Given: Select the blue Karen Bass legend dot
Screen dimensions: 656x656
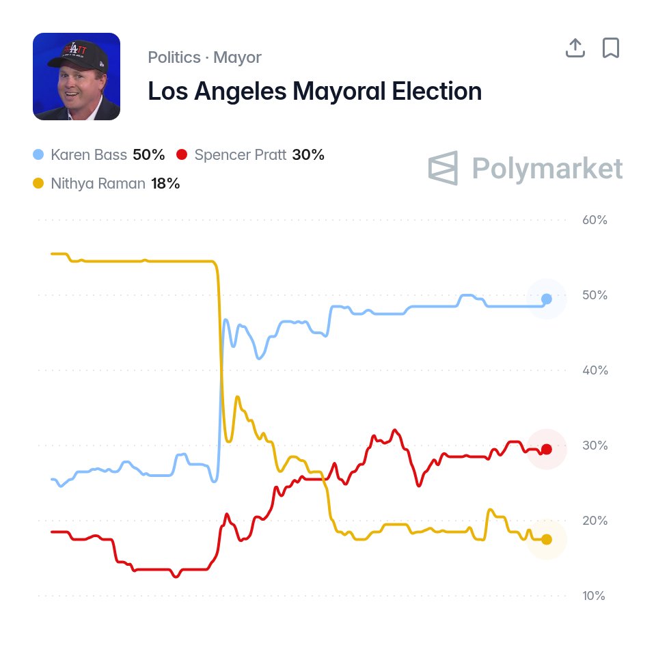Looking at the screenshot, I should [x=38, y=155].
